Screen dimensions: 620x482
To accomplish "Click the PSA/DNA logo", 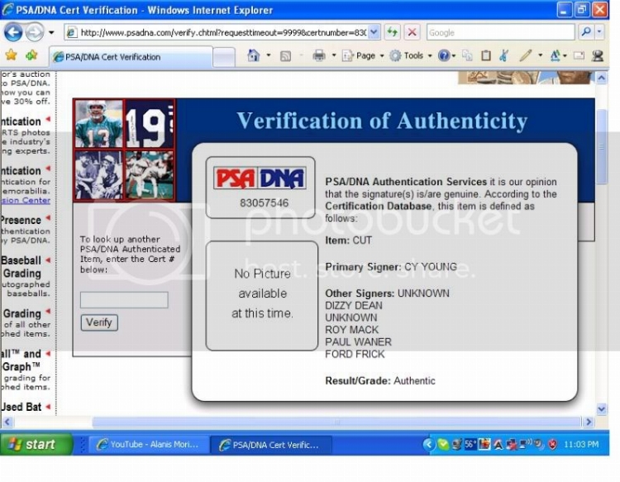I will coord(260,179).
